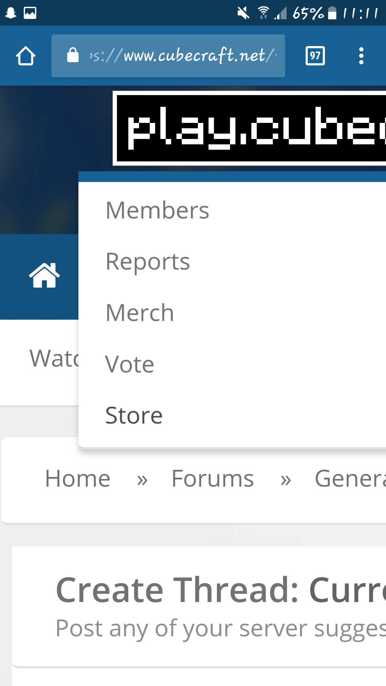
Task: Open the browser three-dot menu
Action: point(361,56)
